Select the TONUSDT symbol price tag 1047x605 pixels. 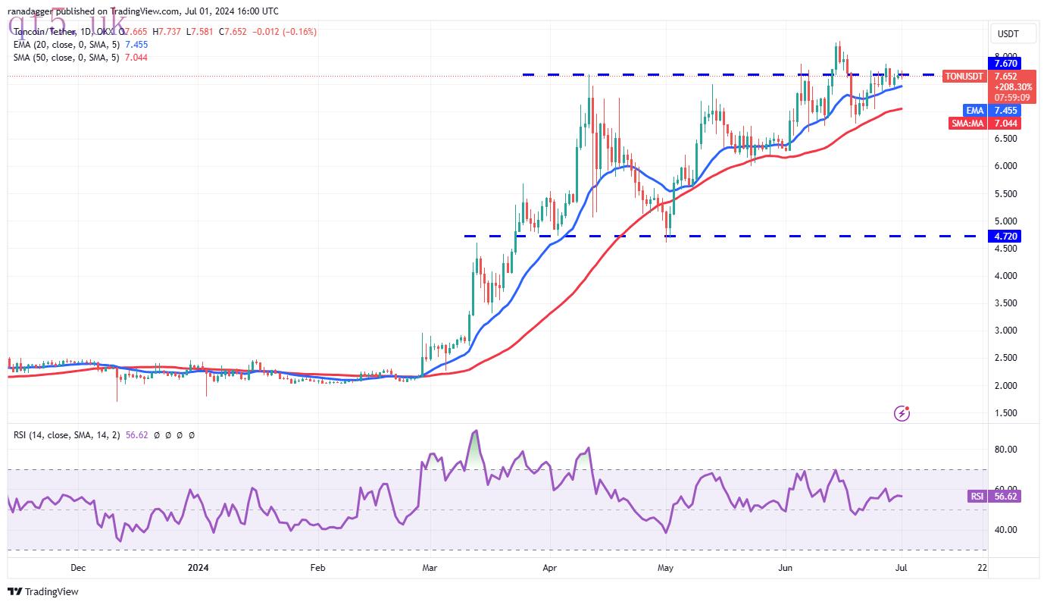coord(964,77)
